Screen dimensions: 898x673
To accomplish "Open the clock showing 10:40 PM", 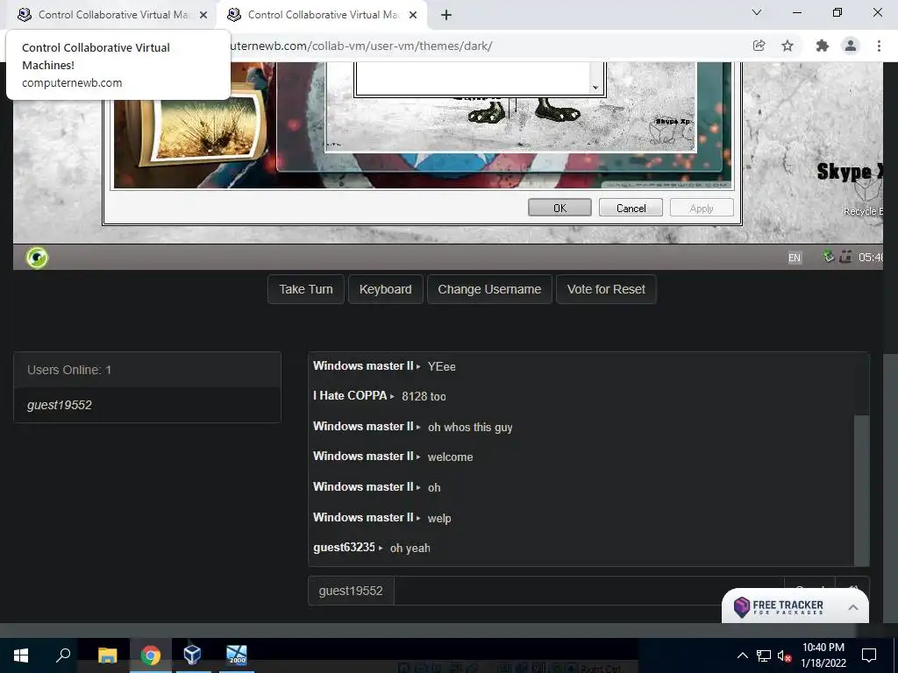I will [x=823, y=655].
